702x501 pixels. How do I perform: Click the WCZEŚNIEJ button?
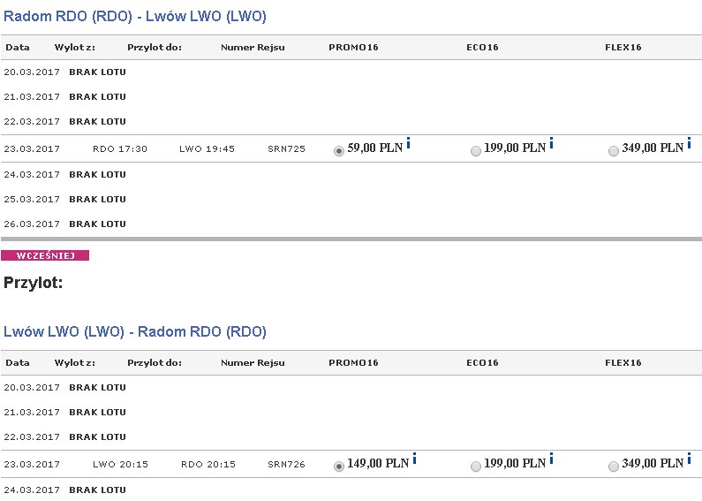pyautogui.click(x=45, y=255)
